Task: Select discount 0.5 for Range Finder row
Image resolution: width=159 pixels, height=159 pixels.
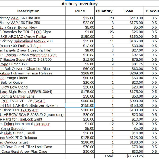Action: point(151,78)
